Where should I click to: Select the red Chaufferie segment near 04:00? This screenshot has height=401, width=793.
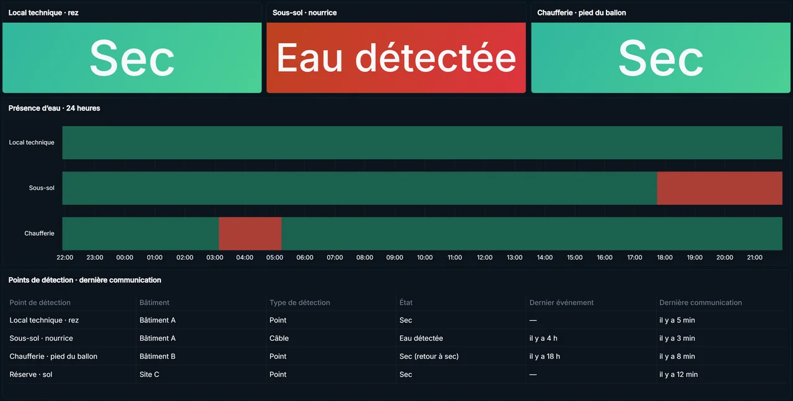click(x=250, y=233)
